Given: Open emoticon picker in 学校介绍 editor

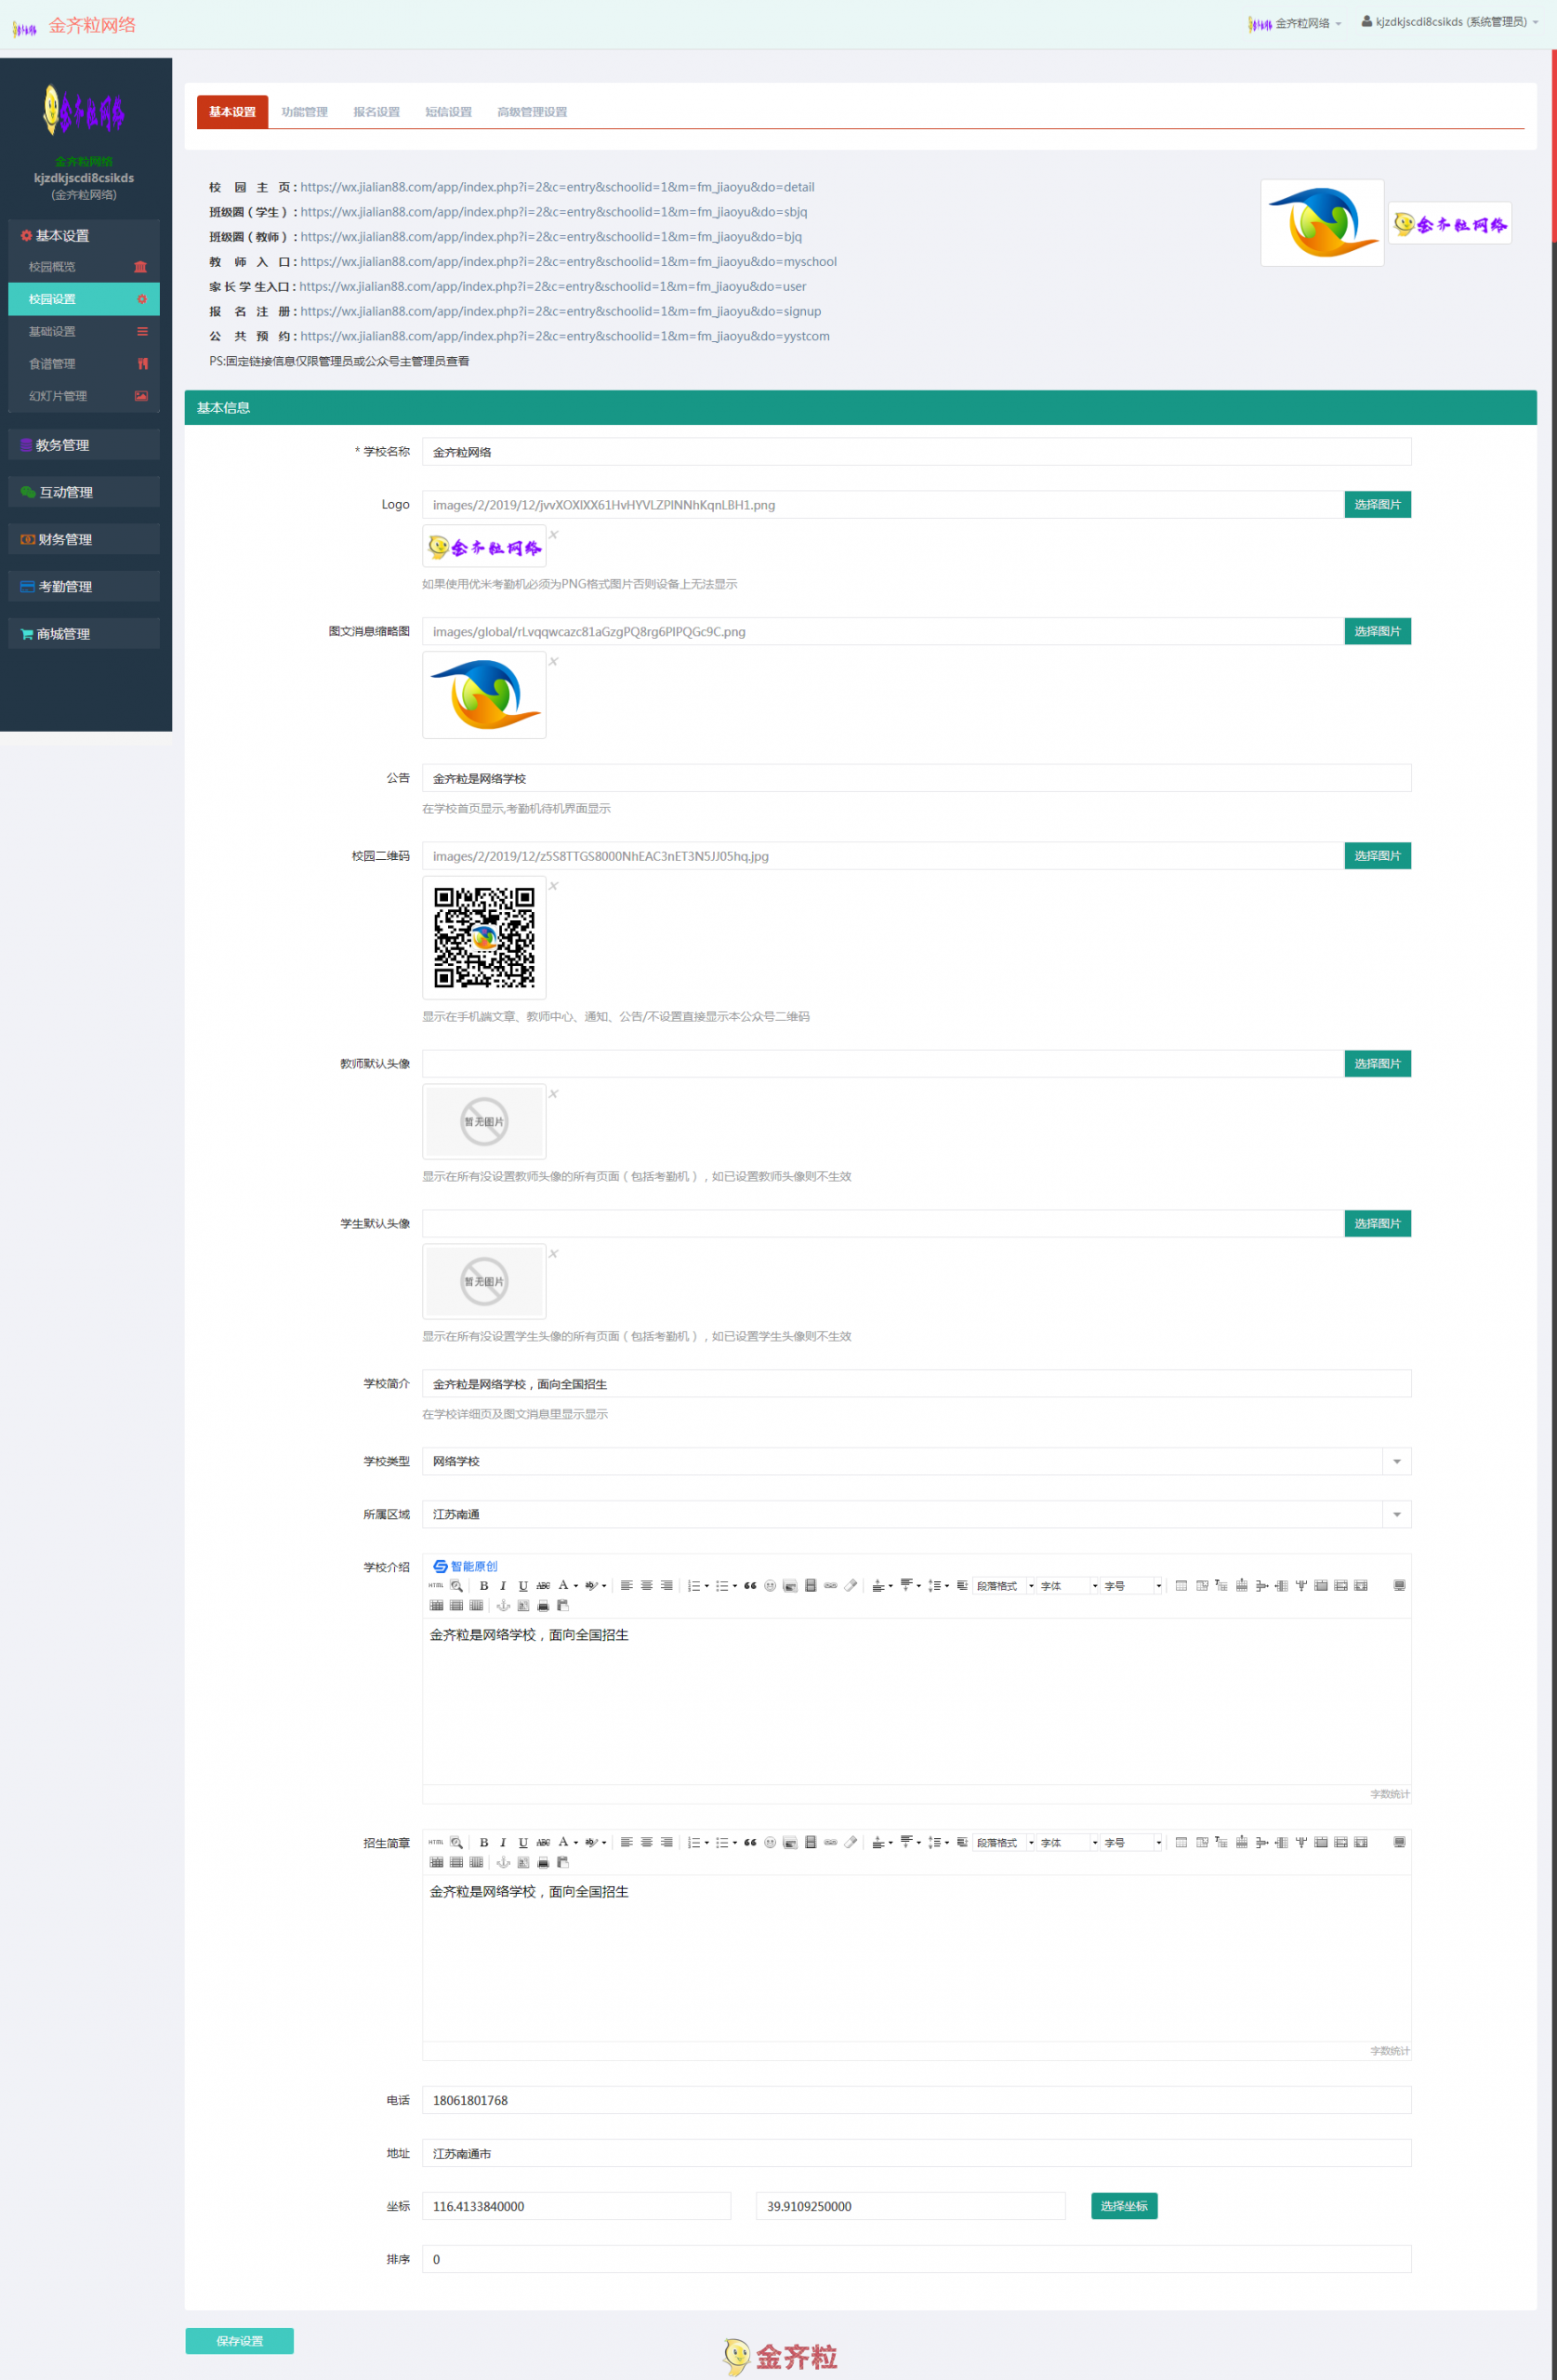Looking at the screenshot, I should coord(770,1585).
